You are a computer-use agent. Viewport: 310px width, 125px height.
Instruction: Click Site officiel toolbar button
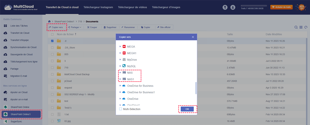pos(164,27)
